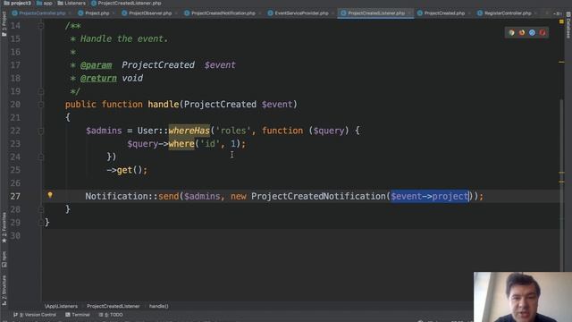Viewport: 572px width, 322px height.
Task: Click handle() in bottom breadcrumb
Action: [x=159, y=306]
